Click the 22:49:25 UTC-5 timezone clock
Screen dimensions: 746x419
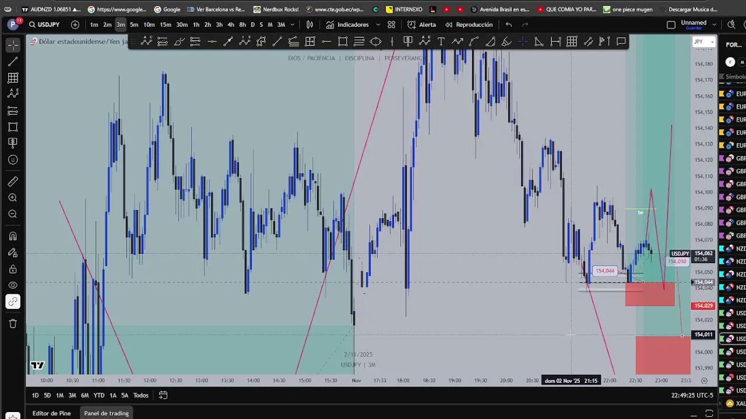click(692, 395)
